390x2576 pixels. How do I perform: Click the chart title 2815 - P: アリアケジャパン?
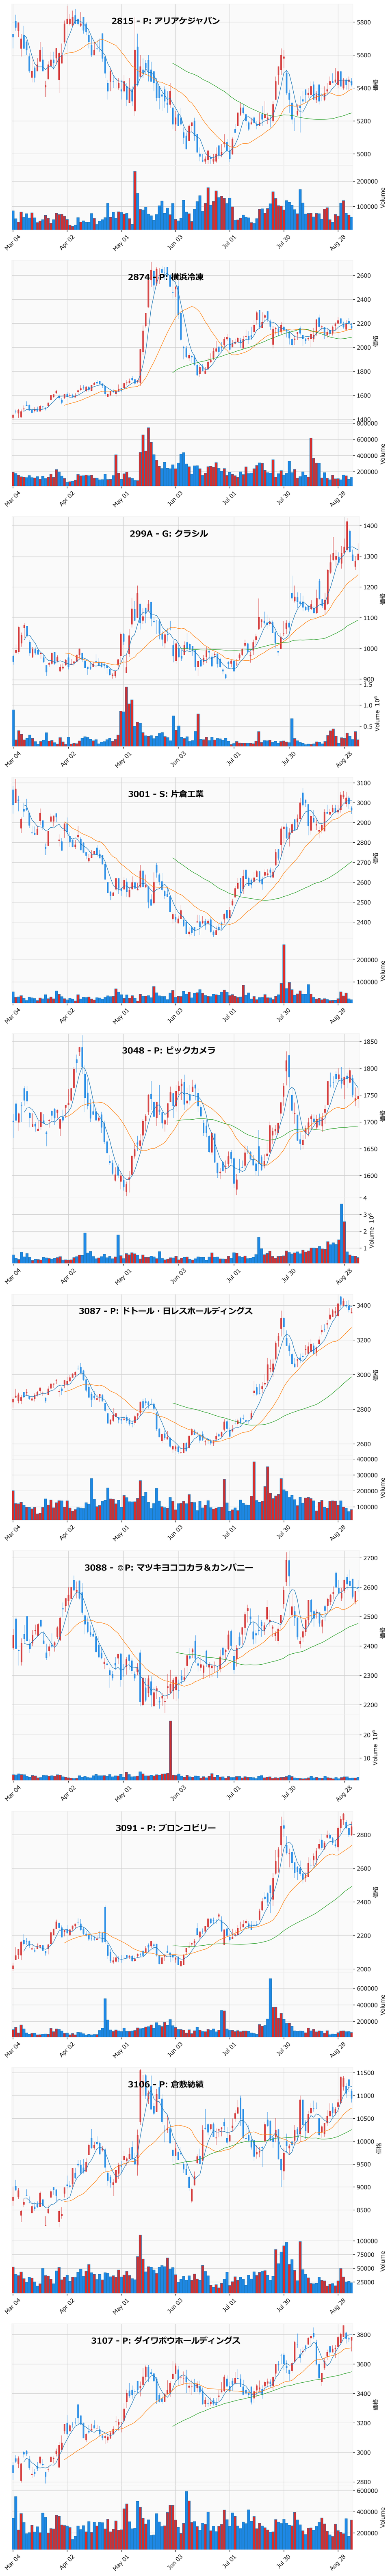(x=166, y=21)
